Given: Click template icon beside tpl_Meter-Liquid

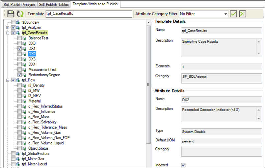Looking at the screenshot, I should (x=18, y=164).
